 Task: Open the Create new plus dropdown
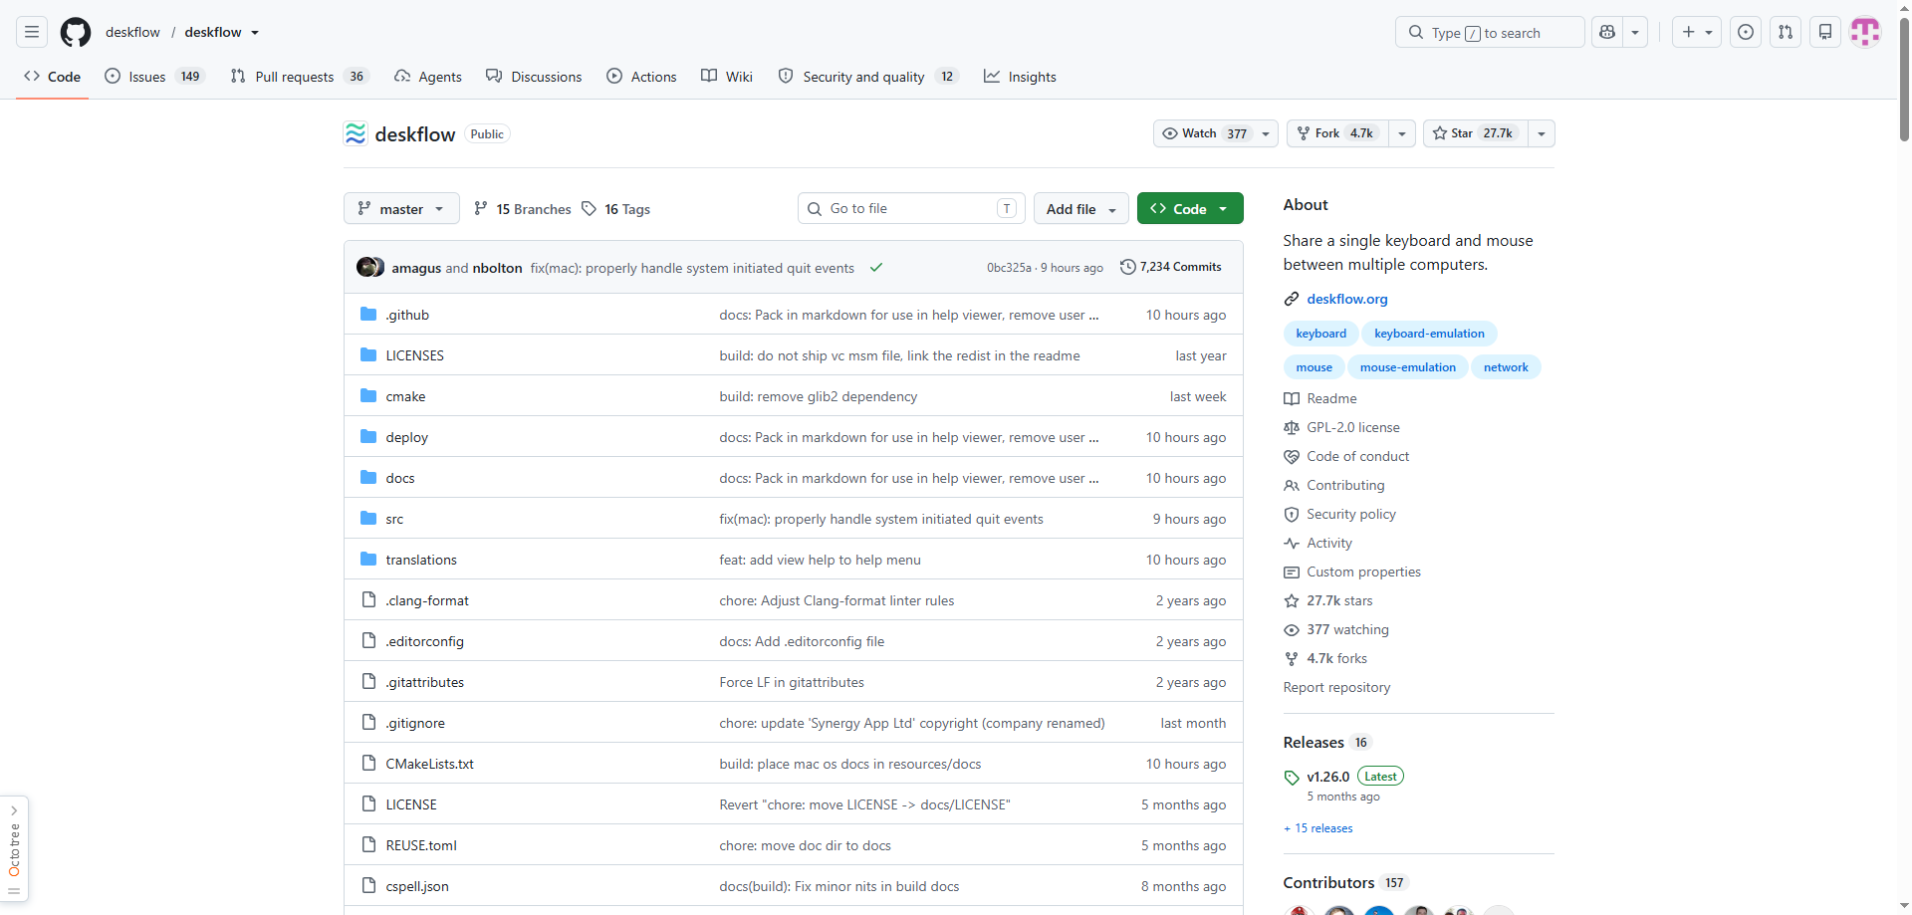coord(1697,32)
